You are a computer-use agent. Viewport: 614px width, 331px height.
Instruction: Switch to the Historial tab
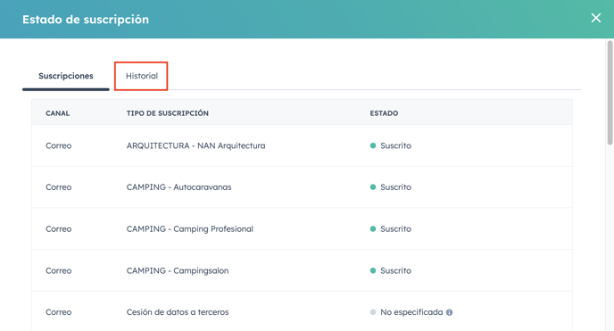tap(141, 76)
